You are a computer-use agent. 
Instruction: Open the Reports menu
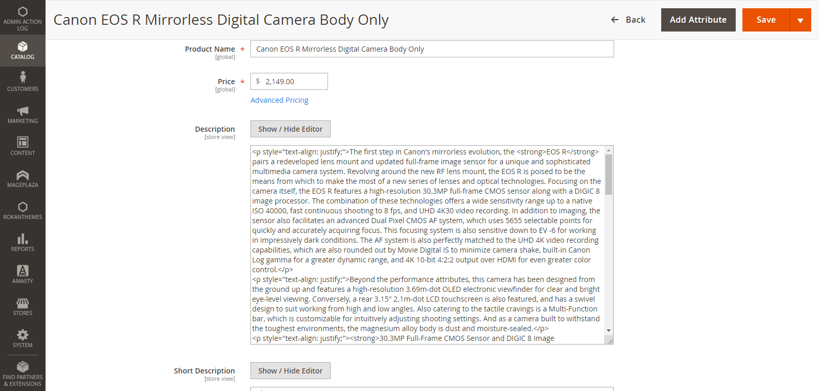point(23,243)
